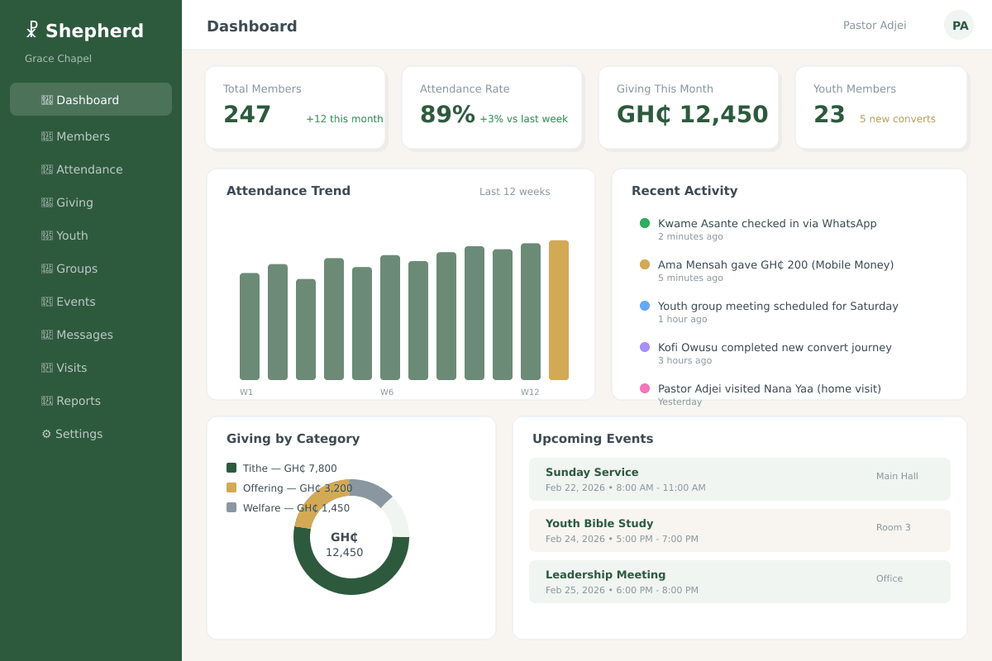Click the green Tithe legend swatch

231,468
